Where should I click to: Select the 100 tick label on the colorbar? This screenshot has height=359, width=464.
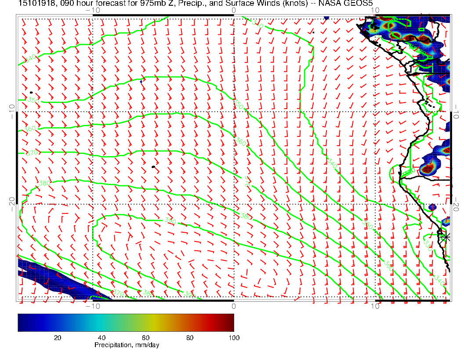tap(234, 337)
